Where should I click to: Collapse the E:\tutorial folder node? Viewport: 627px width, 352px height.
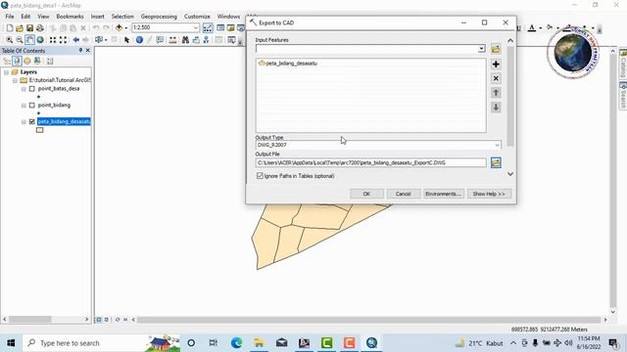coord(15,80)
